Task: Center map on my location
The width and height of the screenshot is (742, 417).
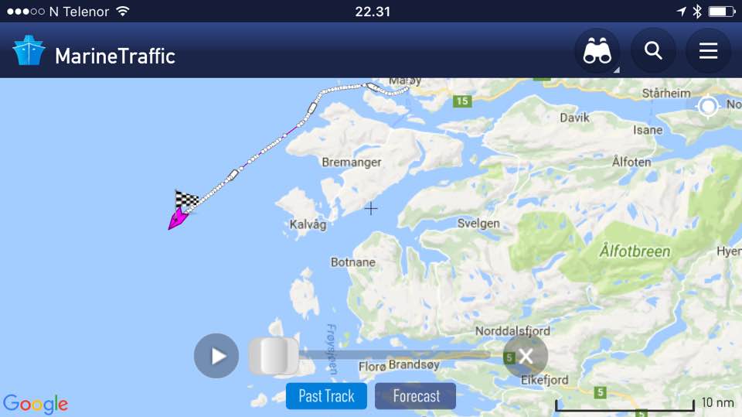Action: (708, 106)
